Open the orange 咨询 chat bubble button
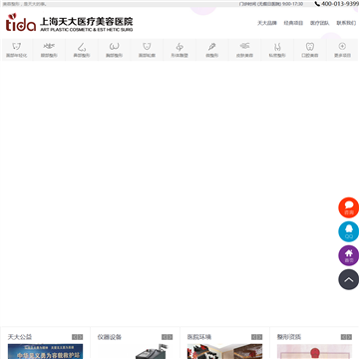Screen dimensions: 359x359 [x=349, y=207]
